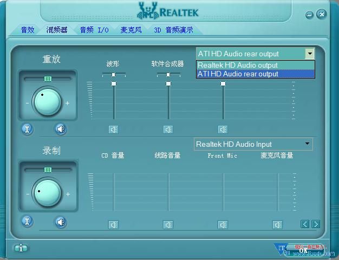
Task: Increase playback volume with plus sign
Action: 68,103
